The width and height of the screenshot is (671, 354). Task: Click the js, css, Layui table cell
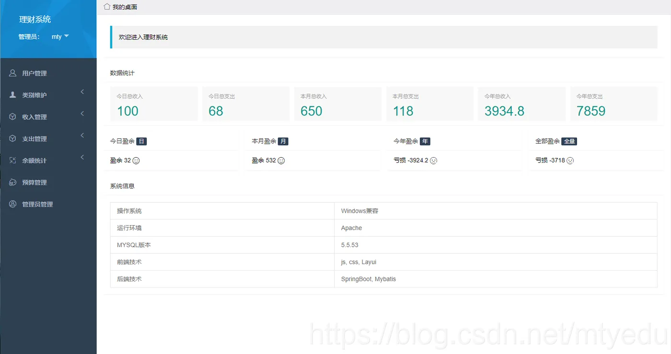(496, 262)
